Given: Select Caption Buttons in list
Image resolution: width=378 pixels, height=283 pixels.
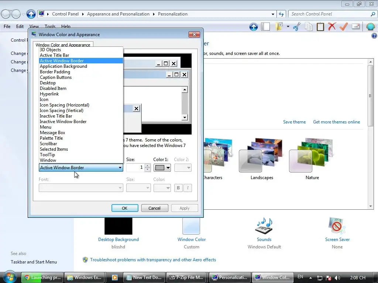Looking at the screenshot, I should tap(81, 77).
